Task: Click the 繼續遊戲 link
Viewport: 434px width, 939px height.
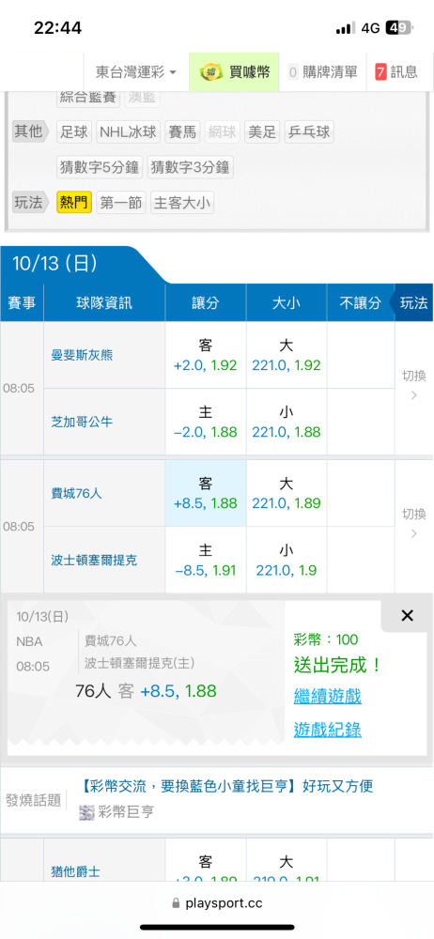Action: click(327, 696)
